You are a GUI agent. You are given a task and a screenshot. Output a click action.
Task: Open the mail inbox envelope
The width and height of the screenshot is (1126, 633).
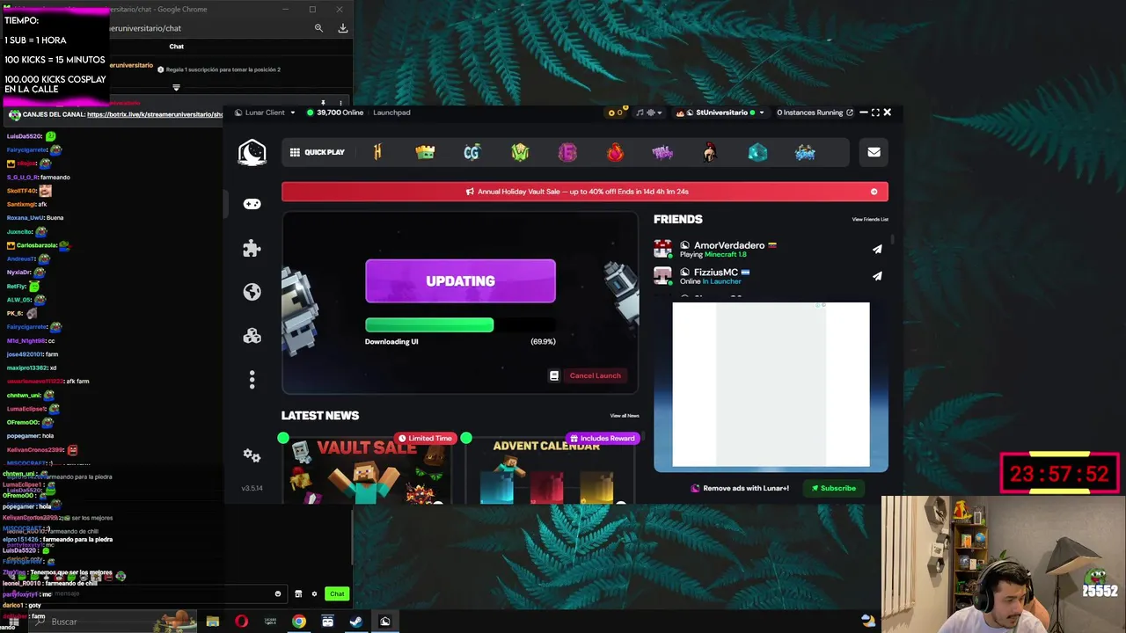click(874, 152)
